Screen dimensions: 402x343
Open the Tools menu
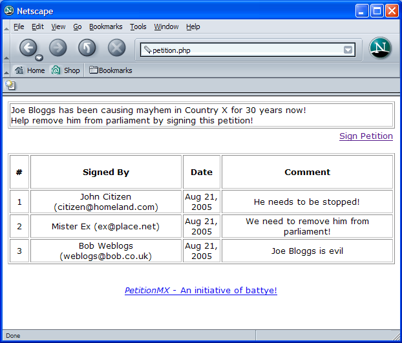coord(138,26)
